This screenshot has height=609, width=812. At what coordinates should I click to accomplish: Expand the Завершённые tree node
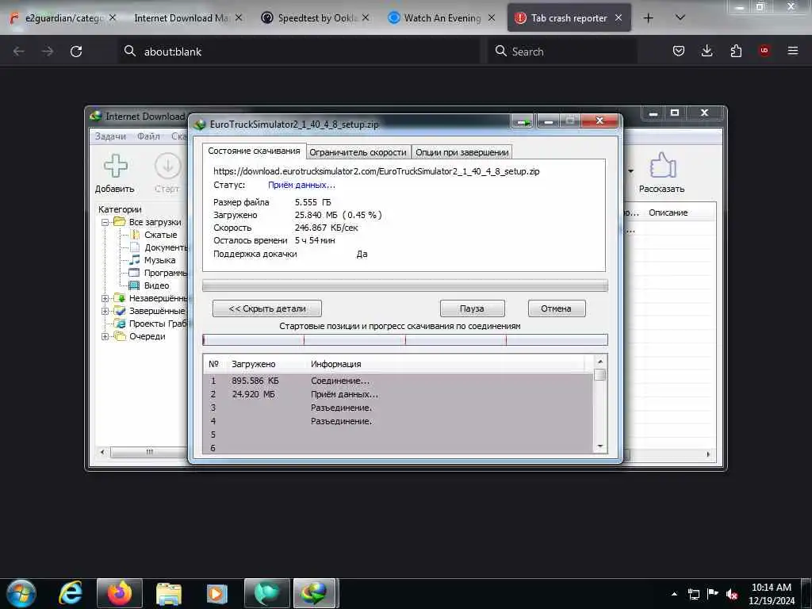coord(105,311)
